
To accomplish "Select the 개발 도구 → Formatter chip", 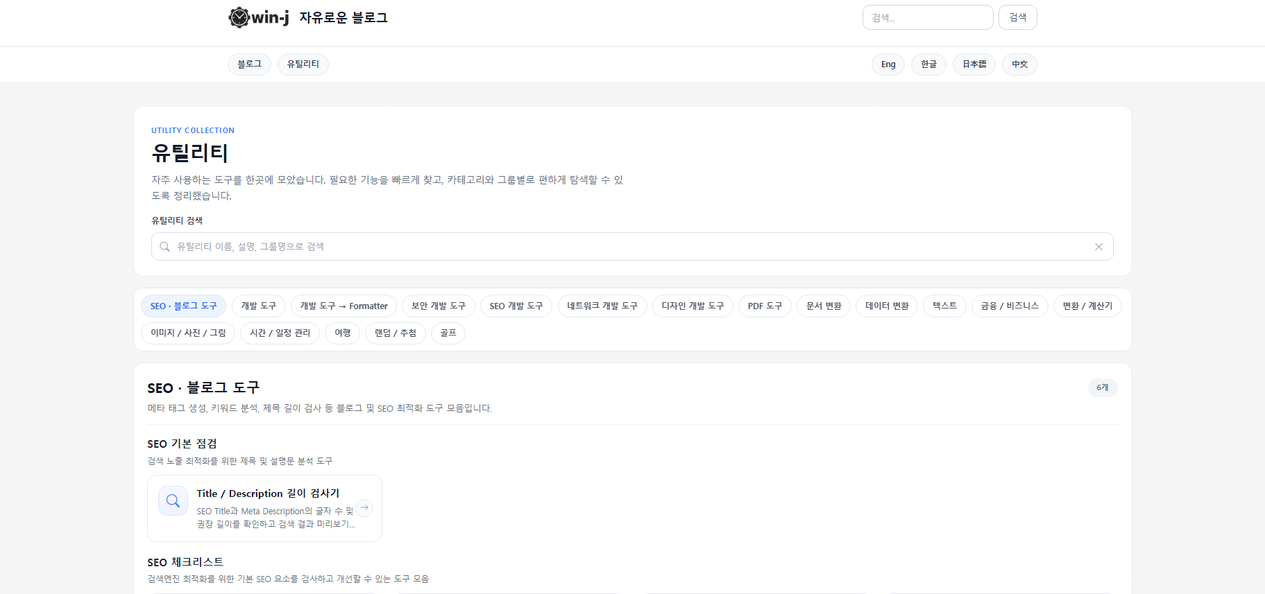I will (343, 306).
